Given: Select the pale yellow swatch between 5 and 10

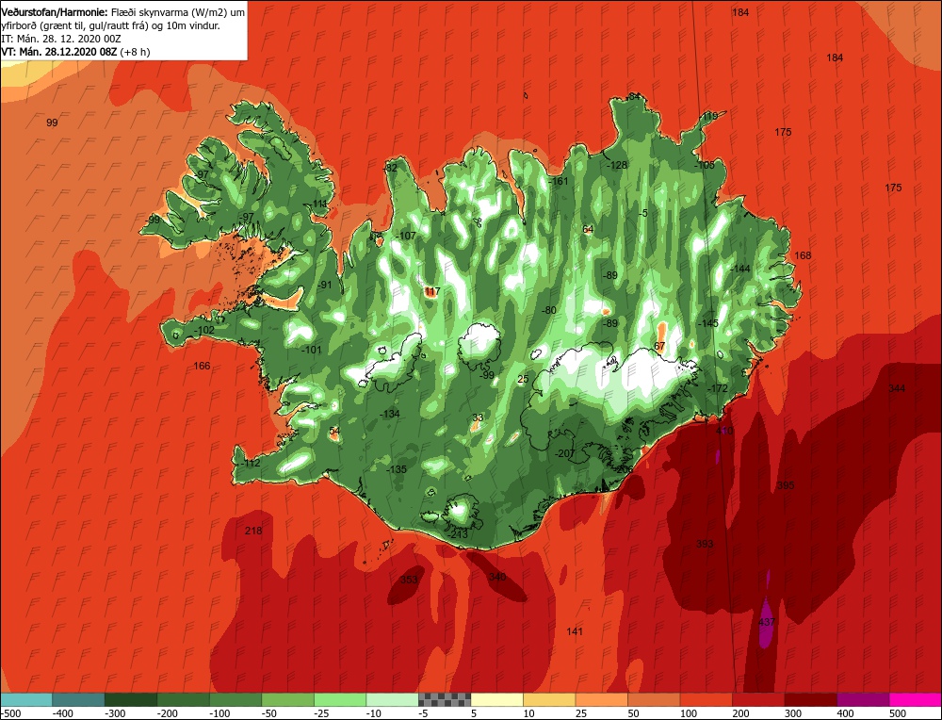Looking at the screenshot, I should click(496, 699).
